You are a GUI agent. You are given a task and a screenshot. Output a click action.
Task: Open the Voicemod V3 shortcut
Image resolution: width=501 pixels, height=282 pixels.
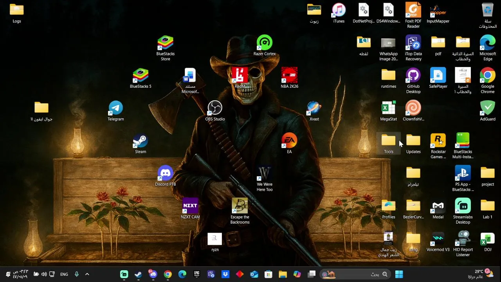tap(438, 242)
